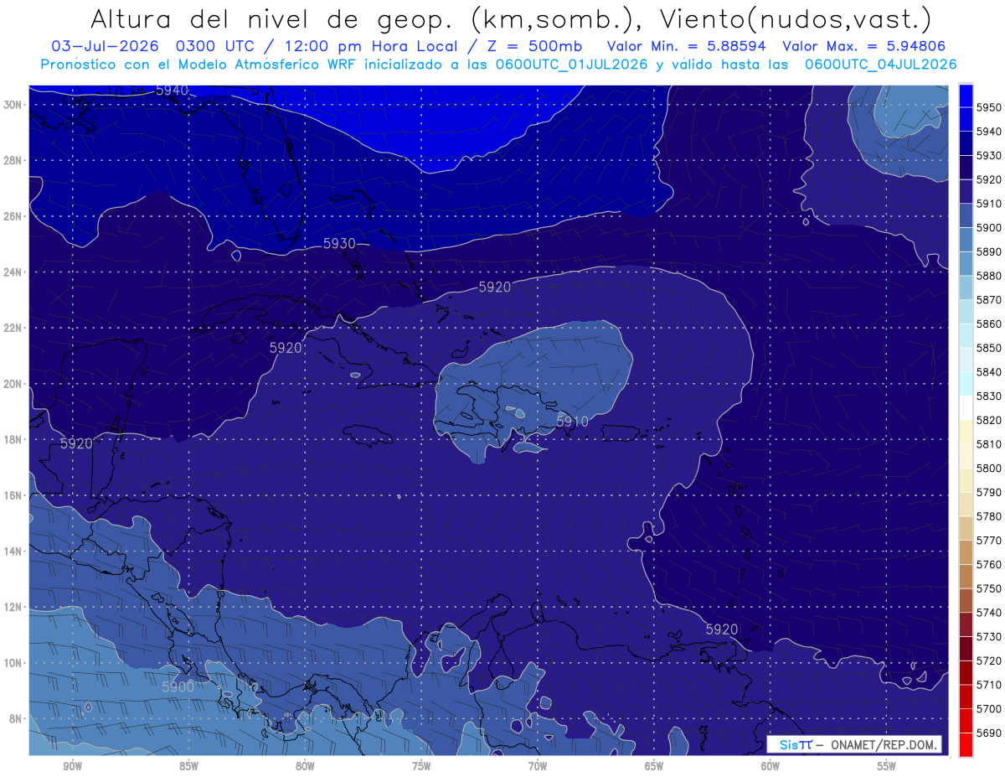Click the 5910 contour label on the map
The height and width of the screenshot is (777, 1005).
pyautogui.click(x=572, y=422)
